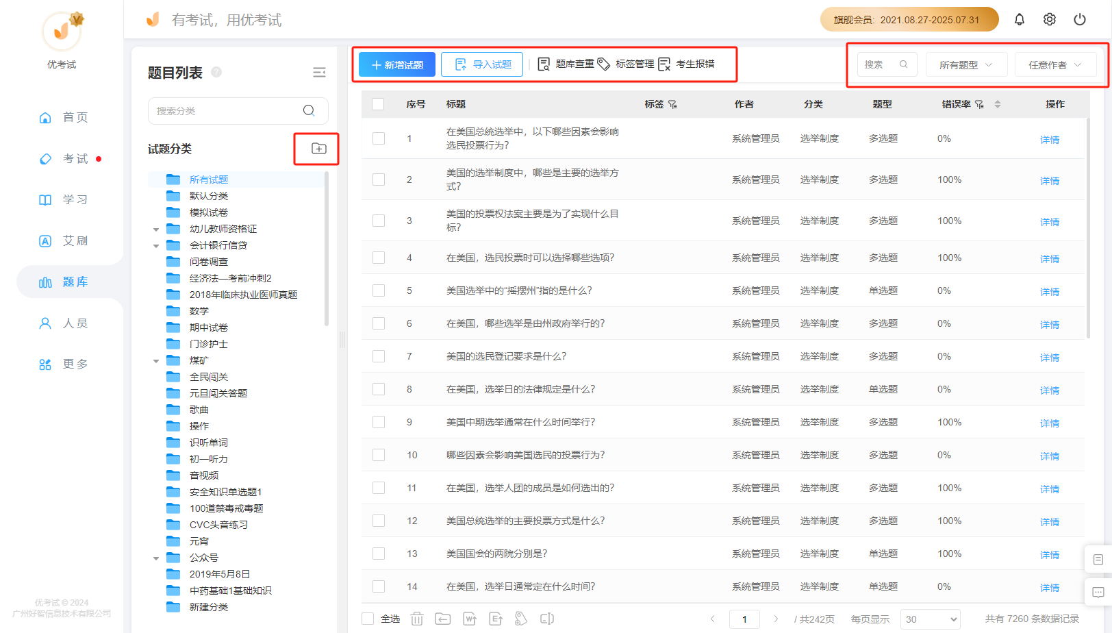Select the 安全知识单选题1 category
The width and height of the screenshot is (1112, 633).
[225, 492]
